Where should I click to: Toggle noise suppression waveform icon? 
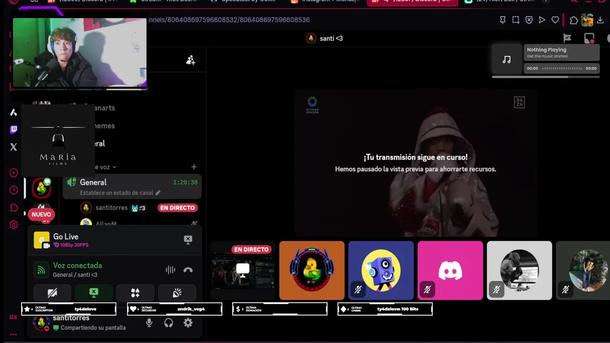pyautogui.click(x=170, y=270)
